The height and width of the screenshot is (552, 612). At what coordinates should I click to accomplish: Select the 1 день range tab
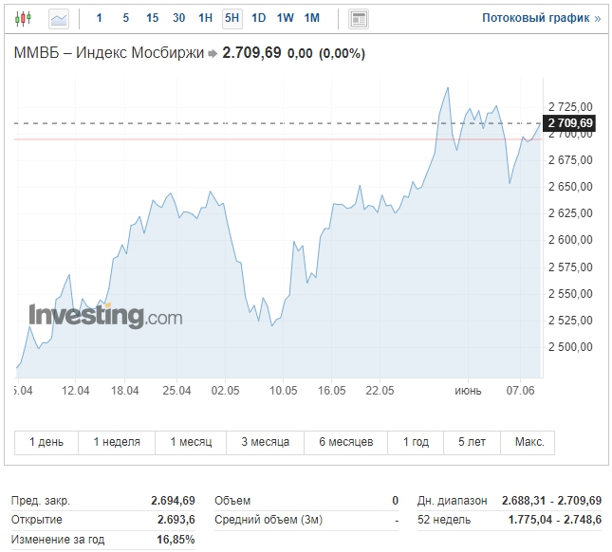(x=46, y=442)
